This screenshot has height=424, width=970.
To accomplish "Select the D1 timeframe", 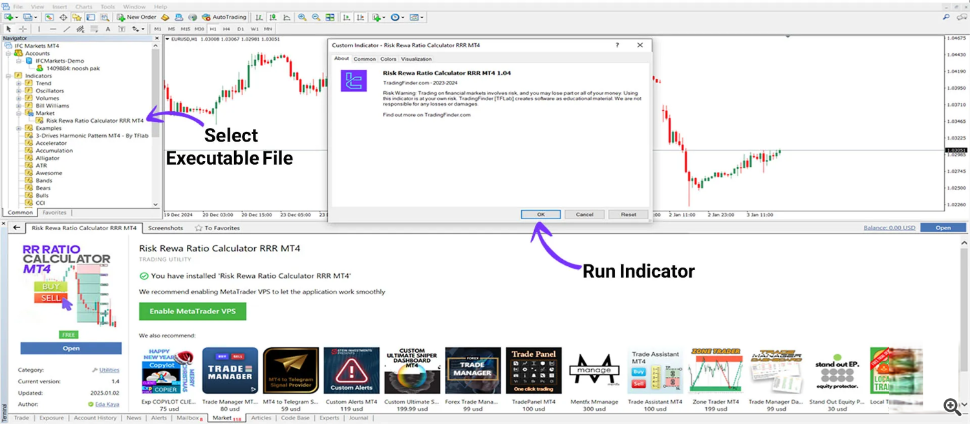I will (241, 29).
